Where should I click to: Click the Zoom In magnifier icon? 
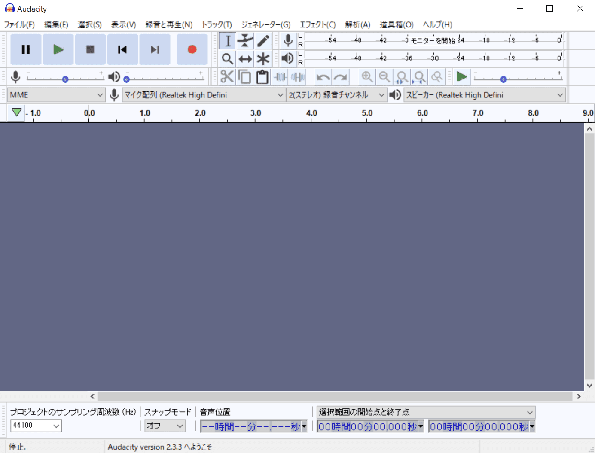tap(367, 77)
